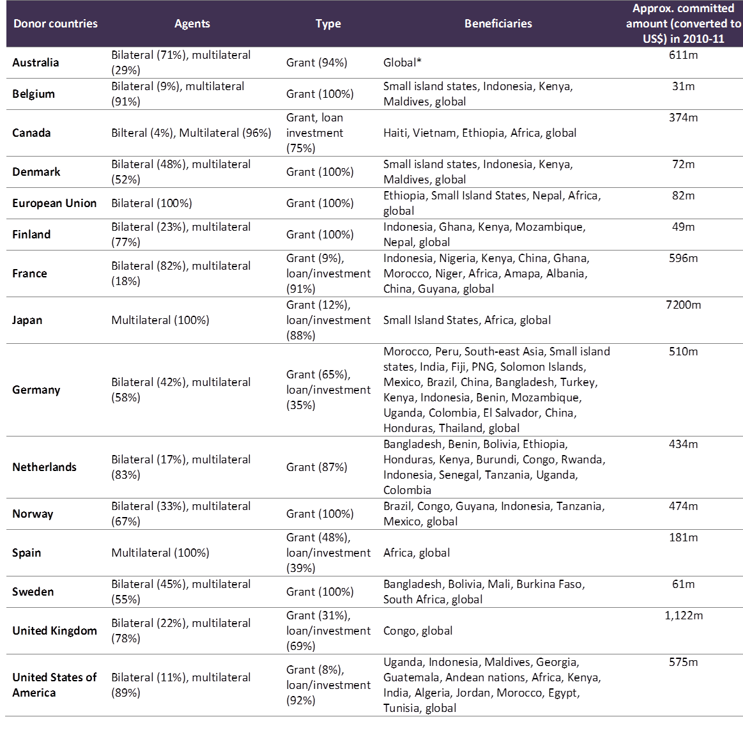Select Germany's beneficiaries list cell

497,390
